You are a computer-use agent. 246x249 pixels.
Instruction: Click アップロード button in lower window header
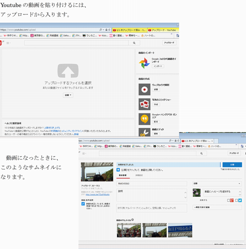click(x=234, y=153)
